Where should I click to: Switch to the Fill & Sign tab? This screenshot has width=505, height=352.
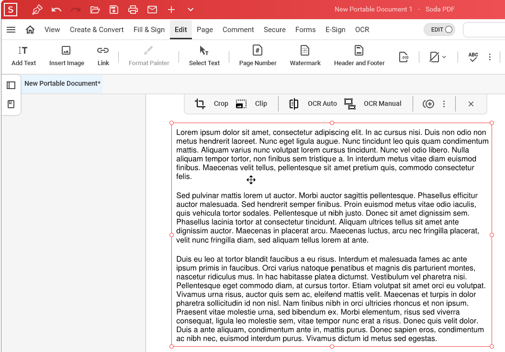[149, 30]
